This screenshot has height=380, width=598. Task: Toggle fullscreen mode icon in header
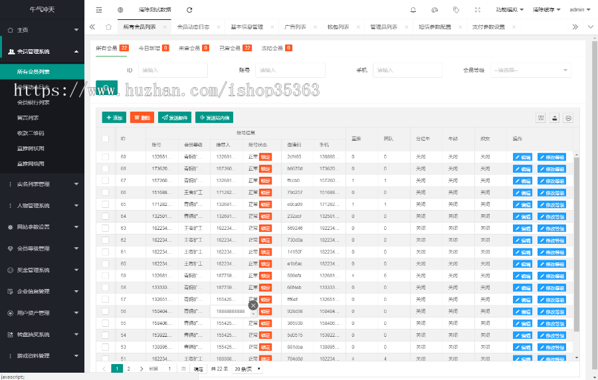477,10
